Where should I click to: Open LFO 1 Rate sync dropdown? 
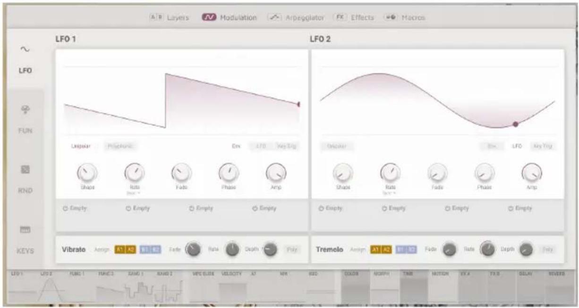(x=135, y=193)
